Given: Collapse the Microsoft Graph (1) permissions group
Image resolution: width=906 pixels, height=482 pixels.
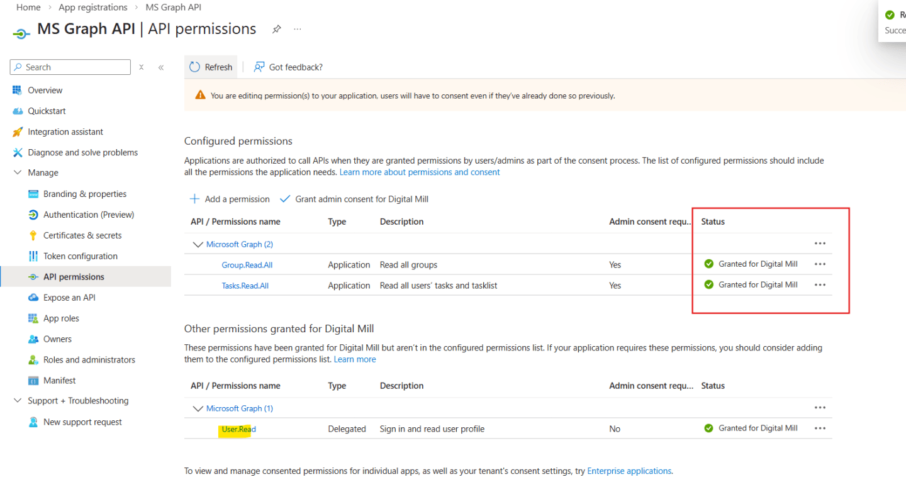Looking at the screenshot, I should click(198, 408).
